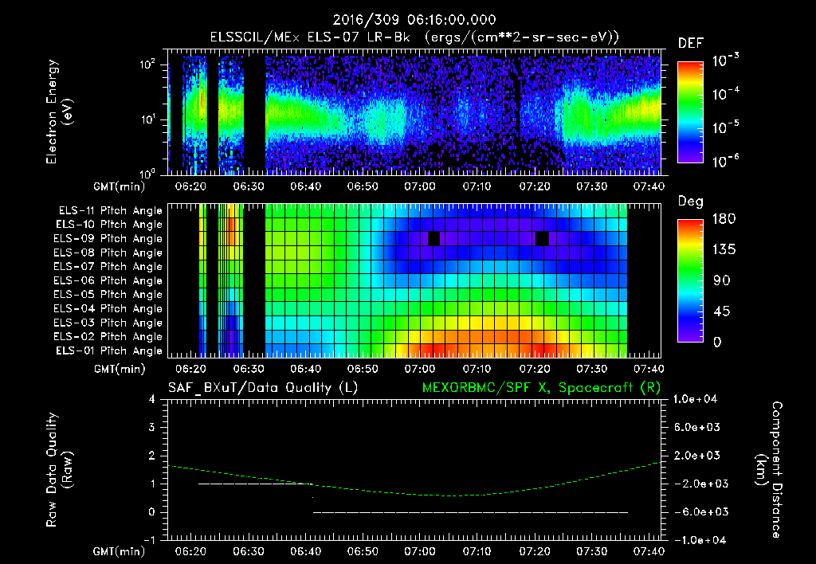Click the 180 value on Deg scale
The height and width of the screenshot is (564, 816).
tap(724, 219)
